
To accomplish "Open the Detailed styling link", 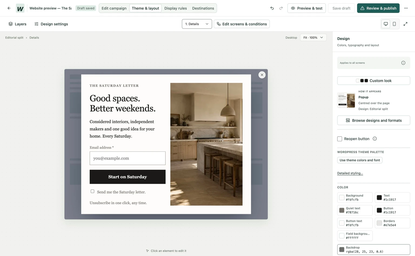I will (350, 173).
